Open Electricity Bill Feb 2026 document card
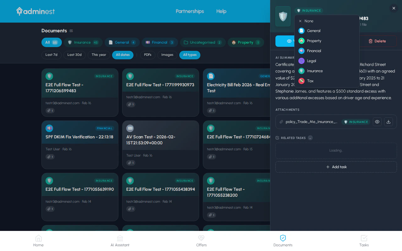 click(236, 93)
